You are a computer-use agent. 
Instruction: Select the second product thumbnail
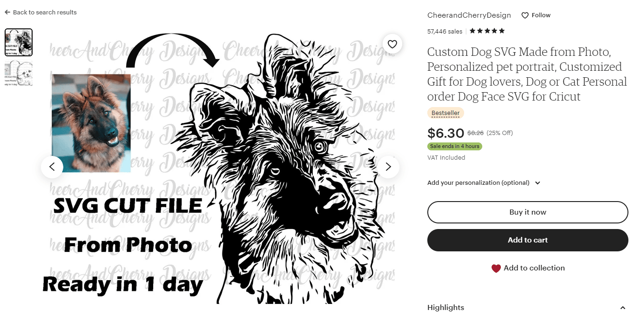tap(19, 74)
